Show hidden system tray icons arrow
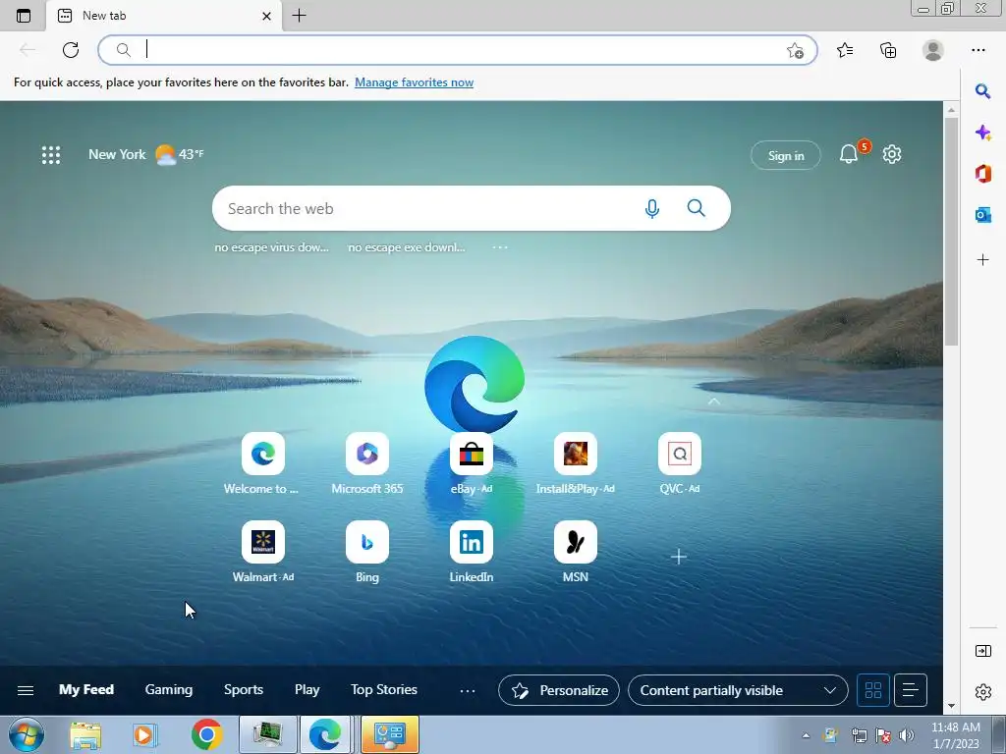 [x=806, y=735]
